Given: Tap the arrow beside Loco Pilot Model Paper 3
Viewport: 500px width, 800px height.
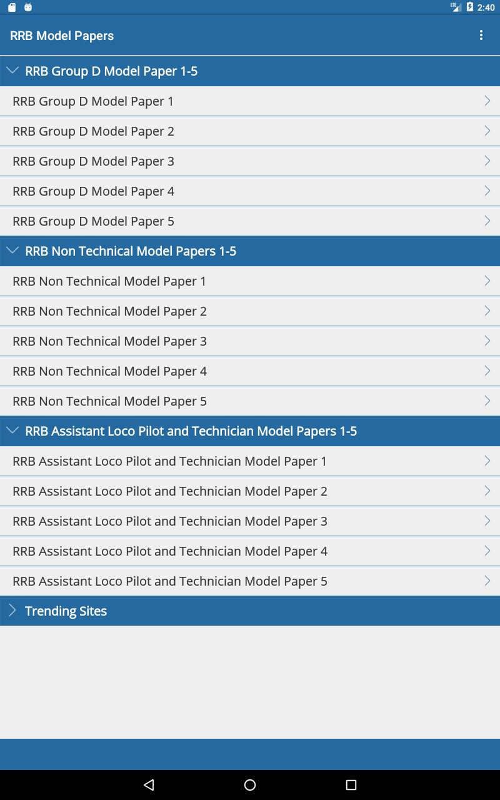Looking at the screenshot, I should pyautogui.click(x=487, y=521).
